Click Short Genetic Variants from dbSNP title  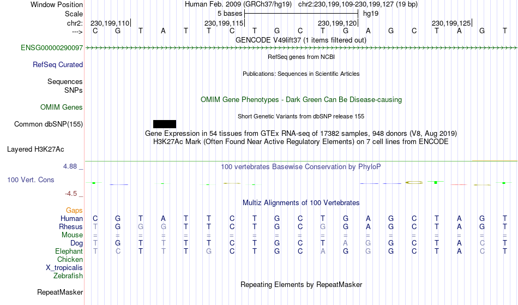click(301, 116)
